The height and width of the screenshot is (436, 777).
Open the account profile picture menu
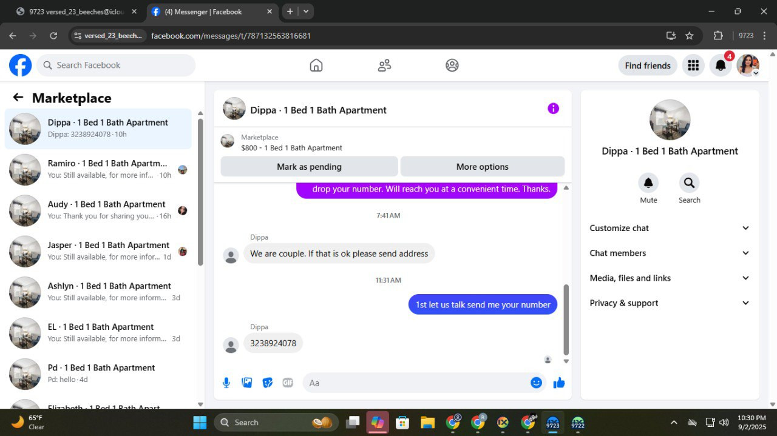click(x=748, y=65)
